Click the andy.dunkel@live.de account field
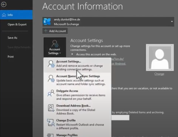The width and height of the screenshot is (178, 137). (108, 22)
